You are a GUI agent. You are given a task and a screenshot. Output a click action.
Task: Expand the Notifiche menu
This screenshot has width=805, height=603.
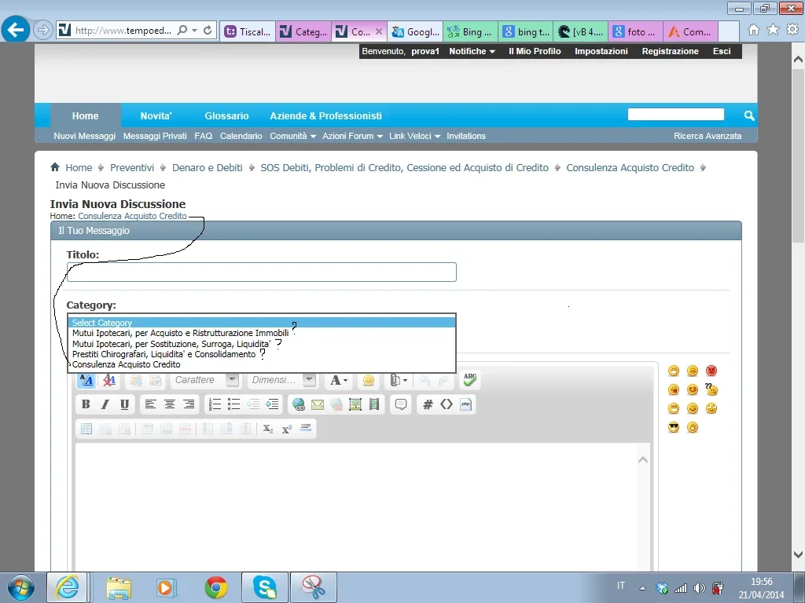(x=472, y=51)
